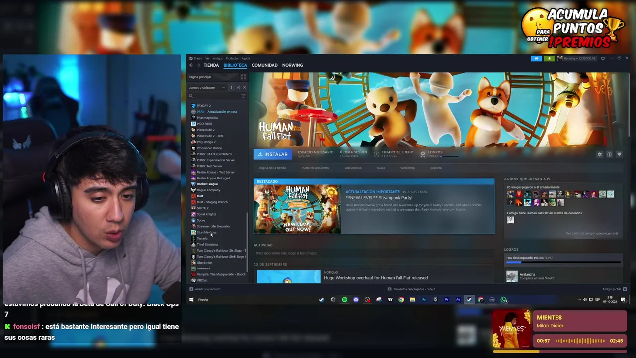Open the Avalancha achievement thumbnail
The width and height of the screenshot is (636, 358).
pyautogui.click(x=512, y=276)
